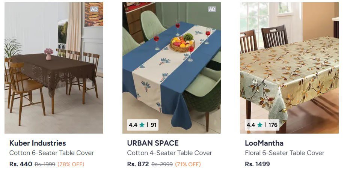The width and height of the screenshot is (344, 173).
Task: Open Cotton 4-Seater Table Cover title
Action: [169, 153]
